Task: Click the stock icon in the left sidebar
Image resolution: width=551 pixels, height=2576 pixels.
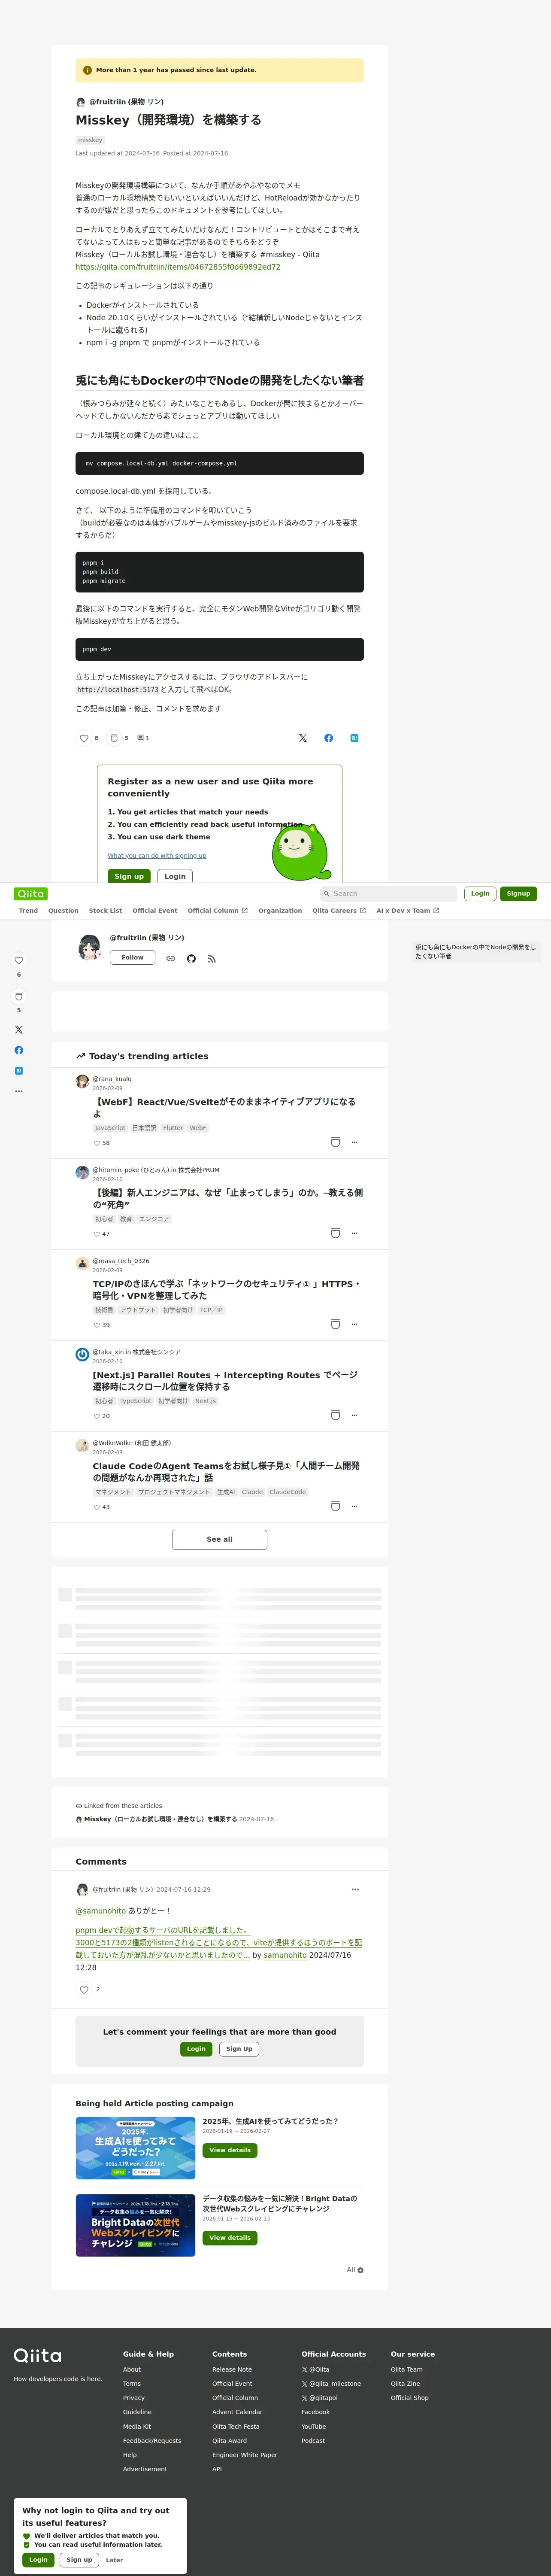Action: (18, 996)
